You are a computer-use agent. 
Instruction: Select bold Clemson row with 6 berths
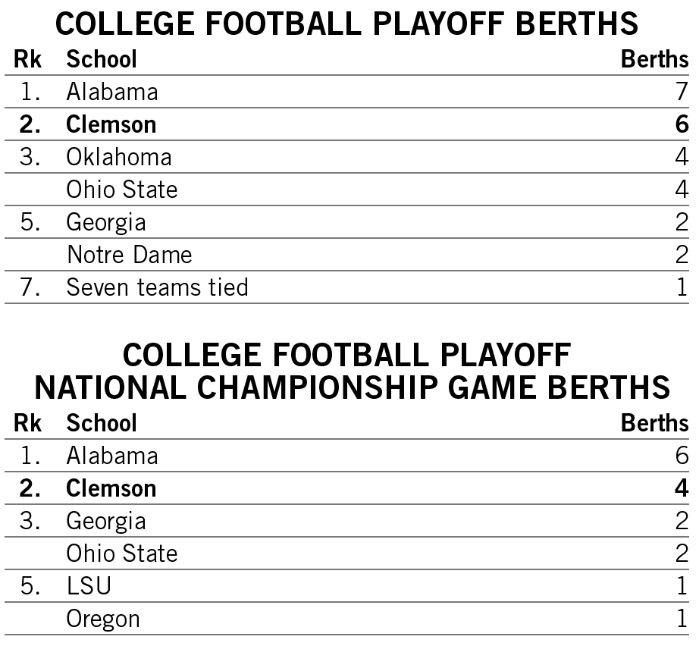coord(111,124)
